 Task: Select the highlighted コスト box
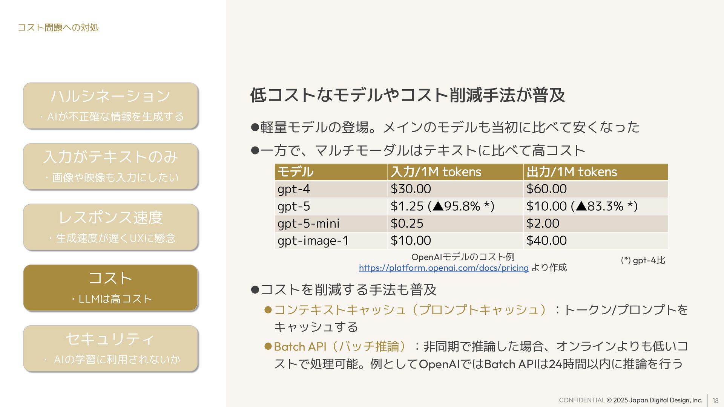(x=110, y=288)
